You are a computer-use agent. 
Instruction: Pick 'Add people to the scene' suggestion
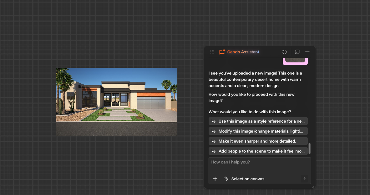tap(258, 151)
